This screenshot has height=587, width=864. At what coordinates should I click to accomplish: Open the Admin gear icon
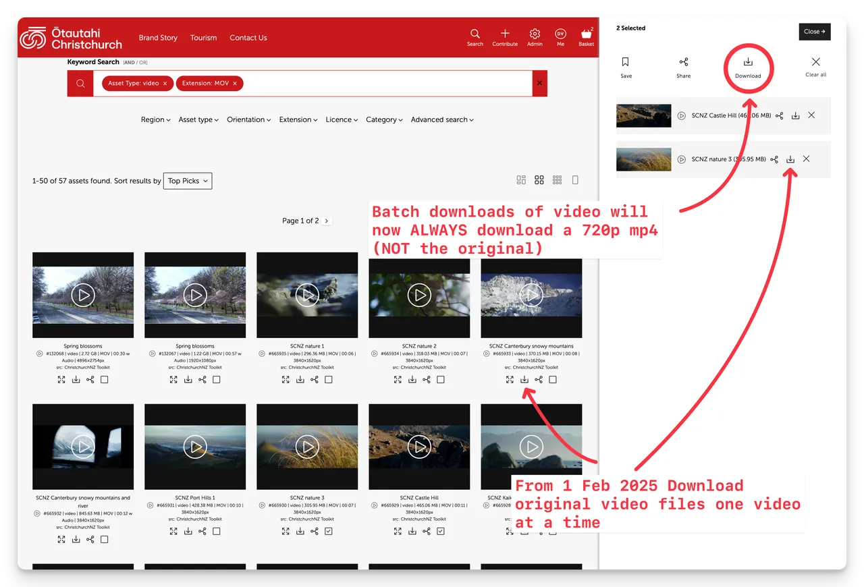point(535,34)
